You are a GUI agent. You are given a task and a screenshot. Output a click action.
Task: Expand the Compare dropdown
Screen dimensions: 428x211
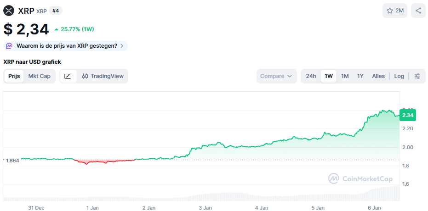[x=276, y=76]
